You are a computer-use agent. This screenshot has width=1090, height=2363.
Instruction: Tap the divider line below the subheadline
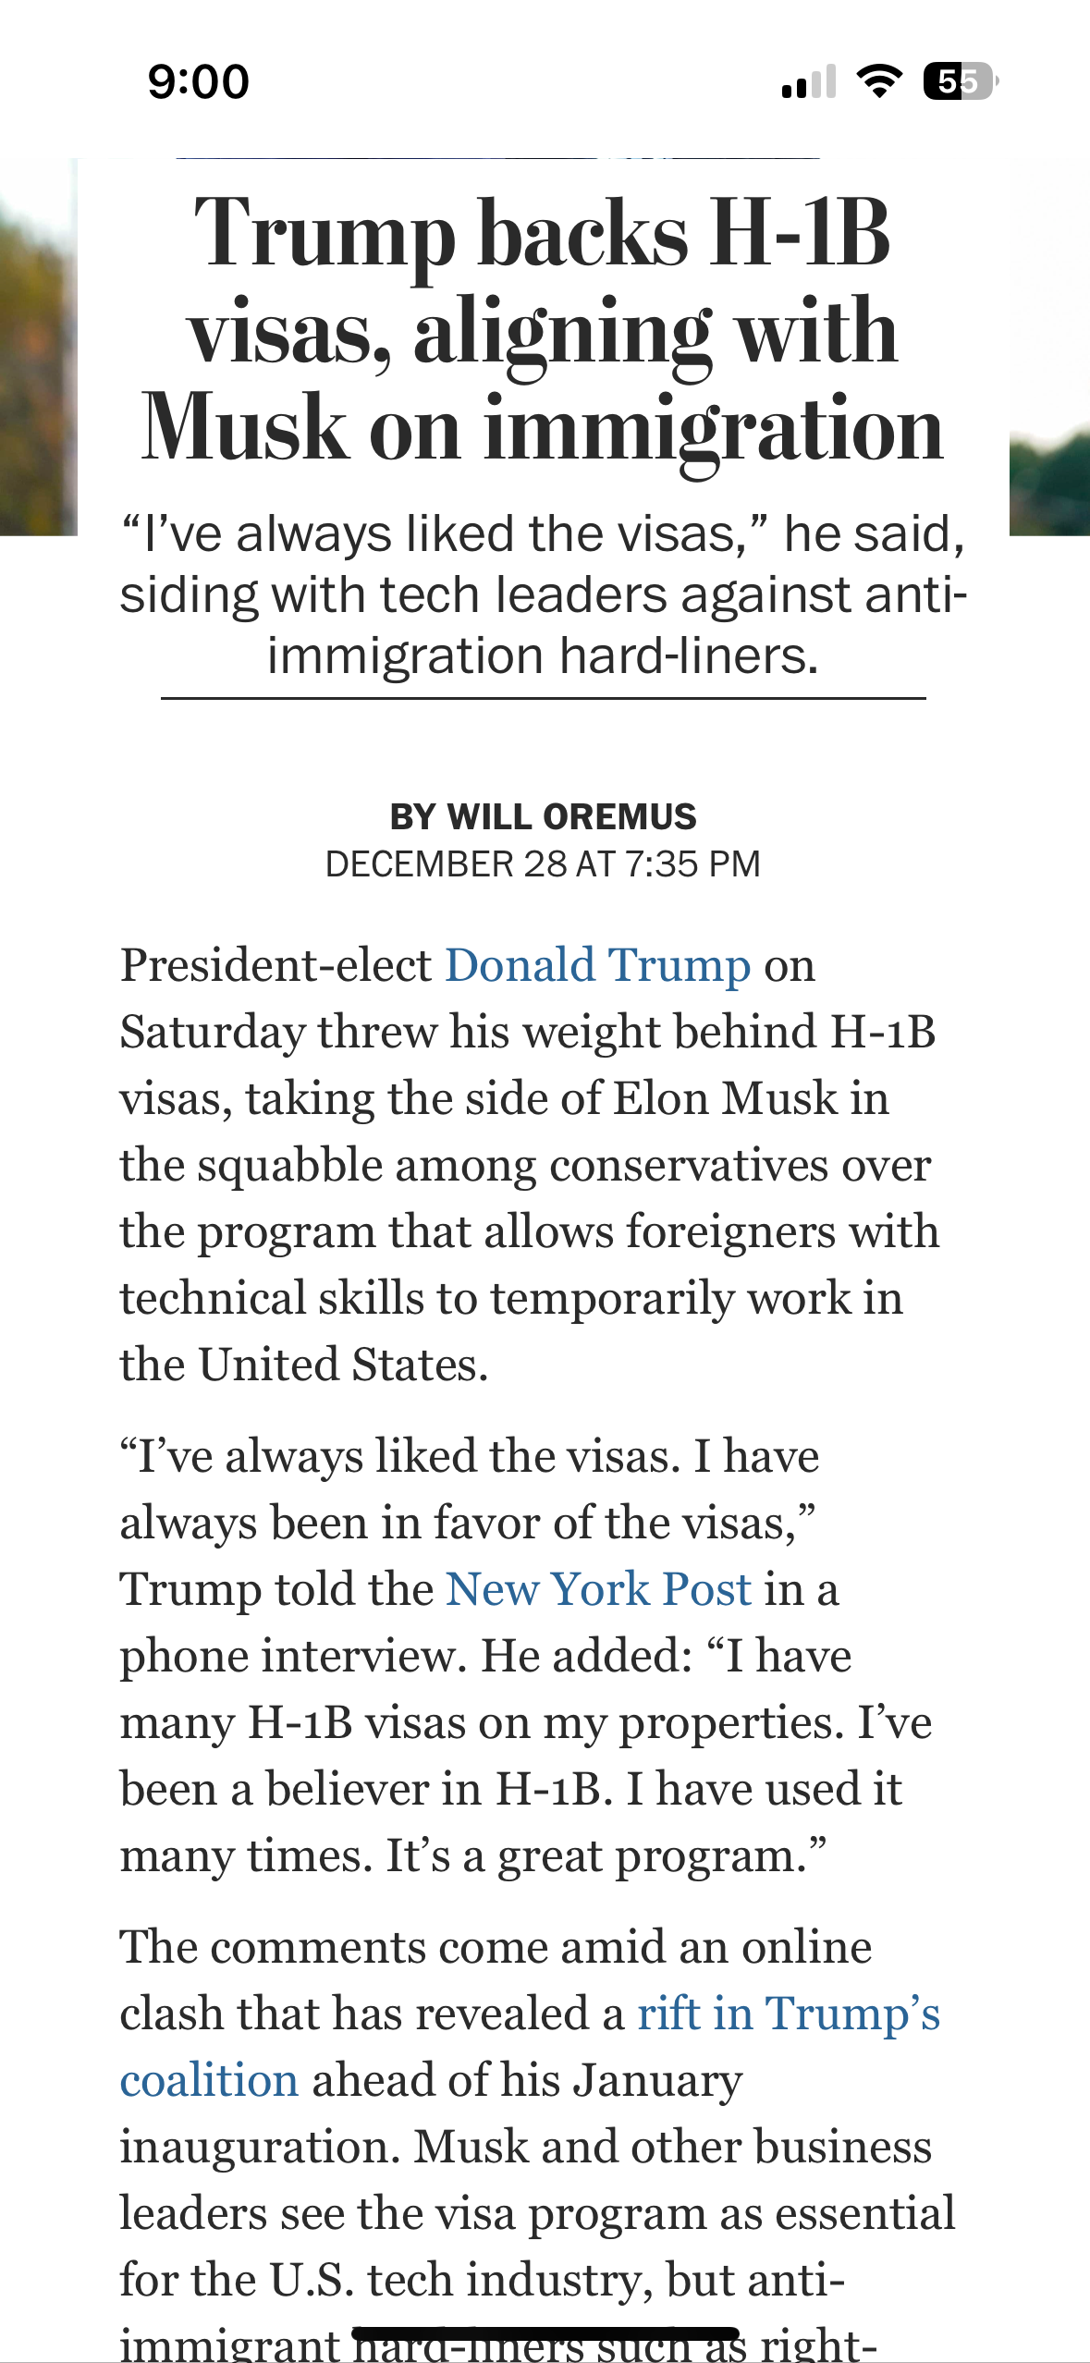(543, 699)
